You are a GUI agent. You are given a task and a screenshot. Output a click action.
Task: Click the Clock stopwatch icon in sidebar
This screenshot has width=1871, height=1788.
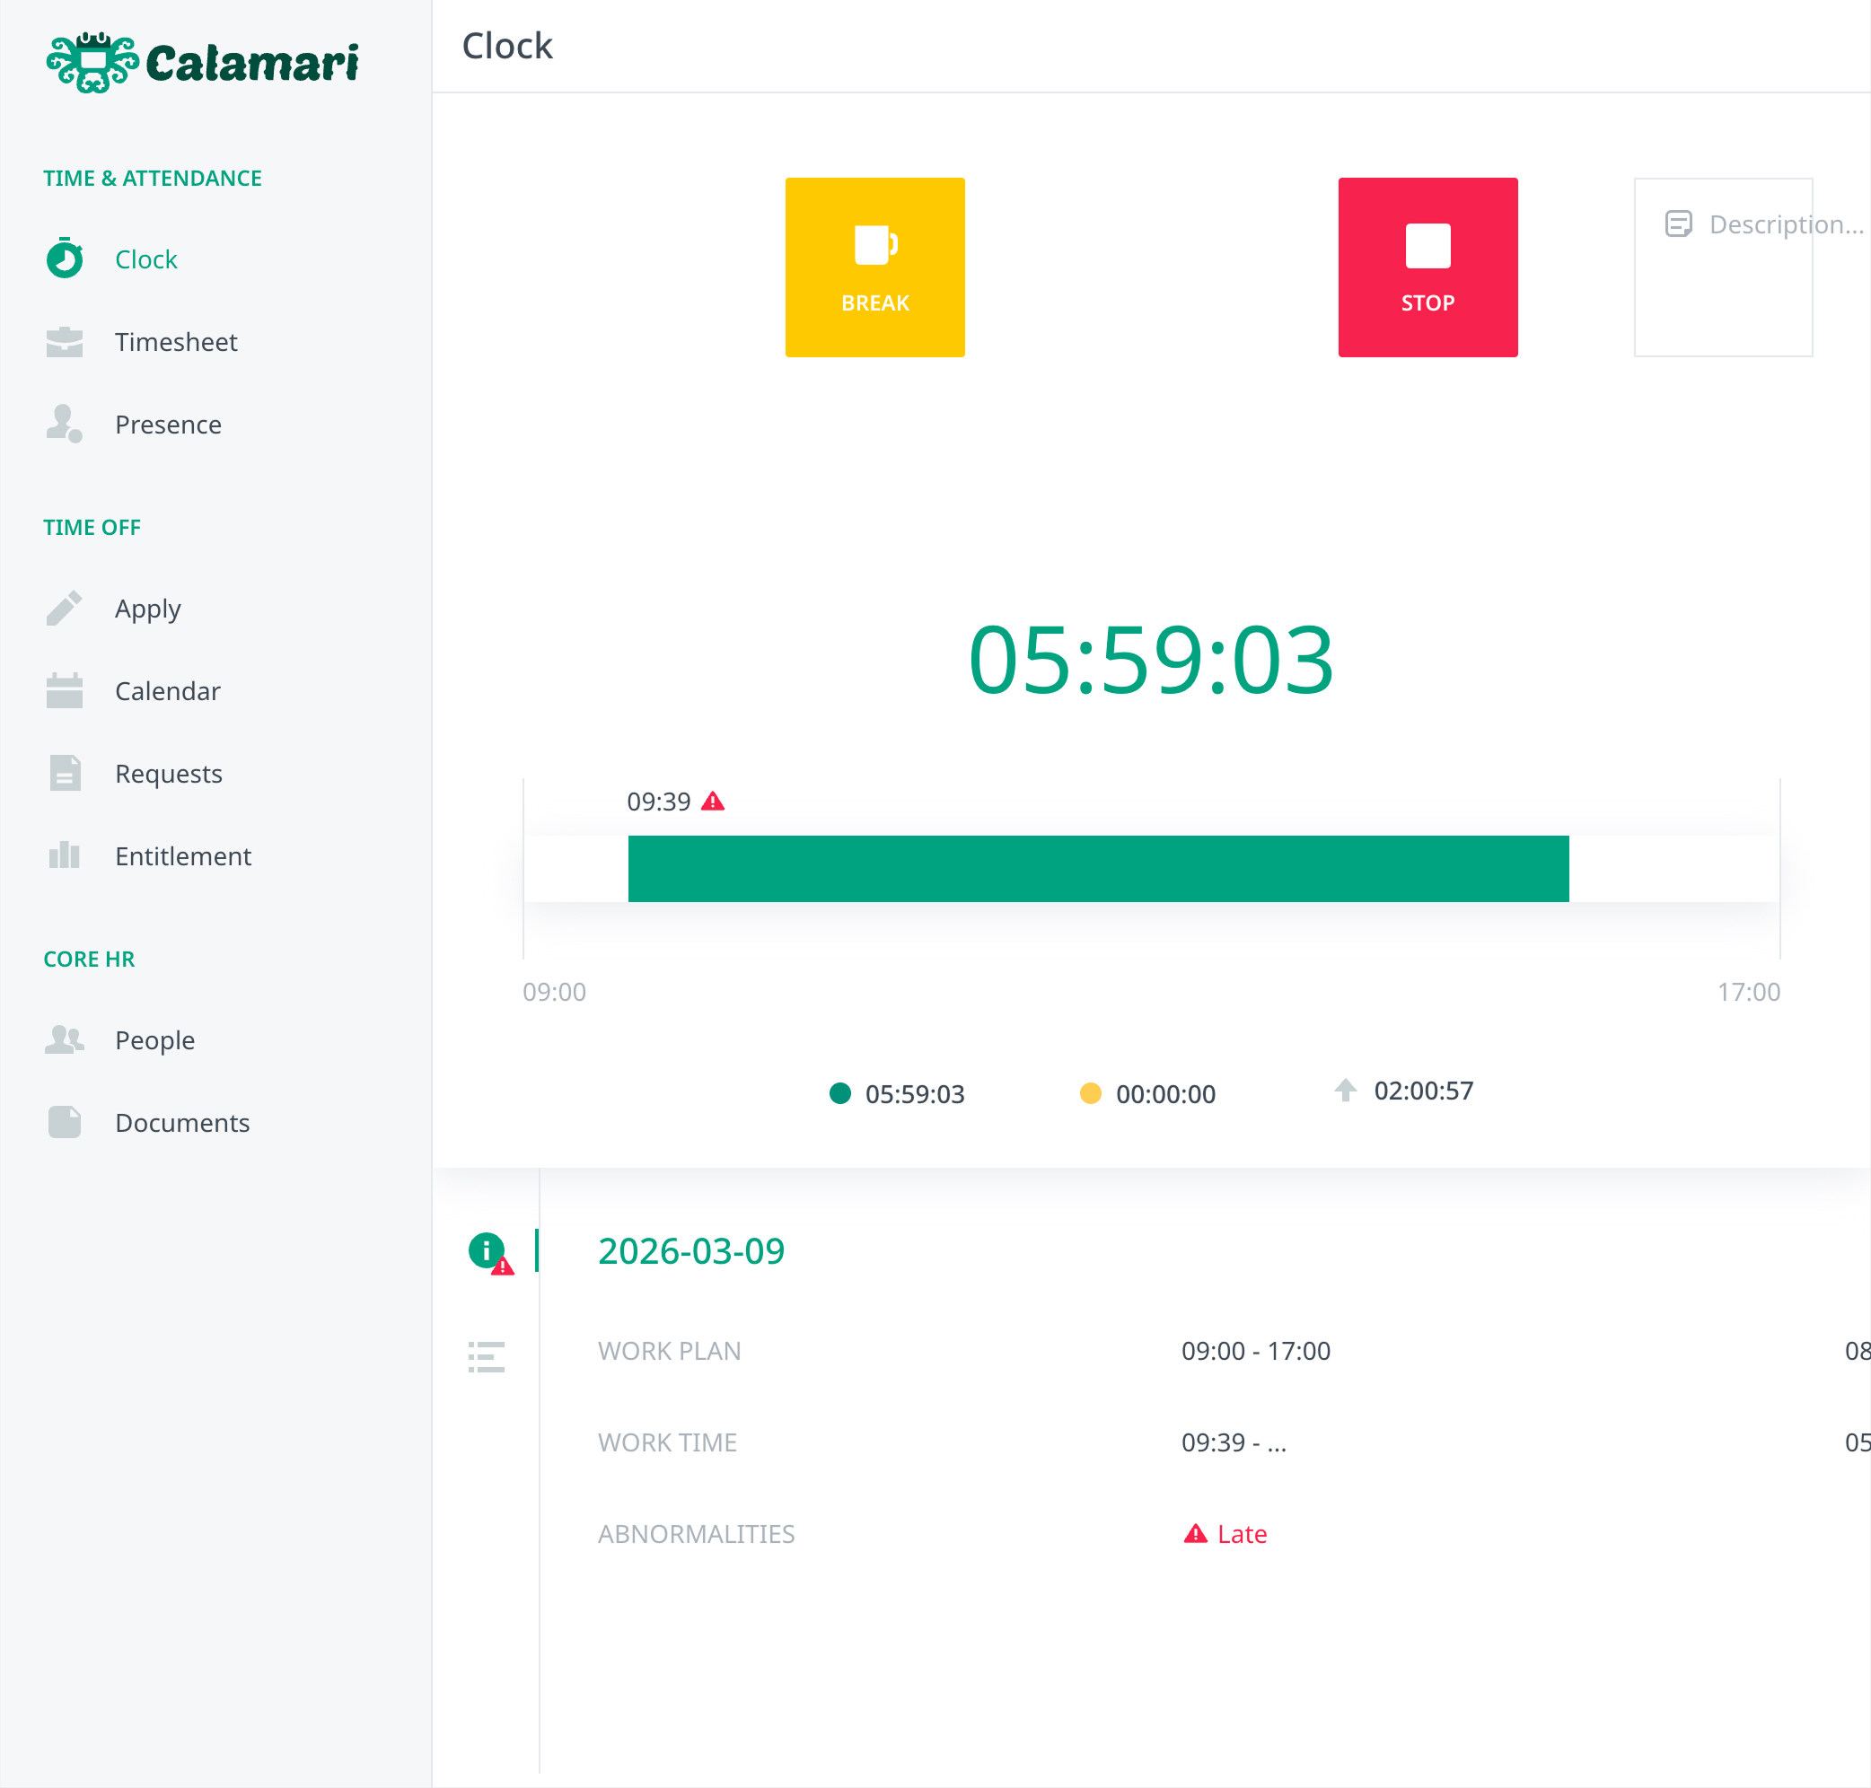tap(65, 259)
